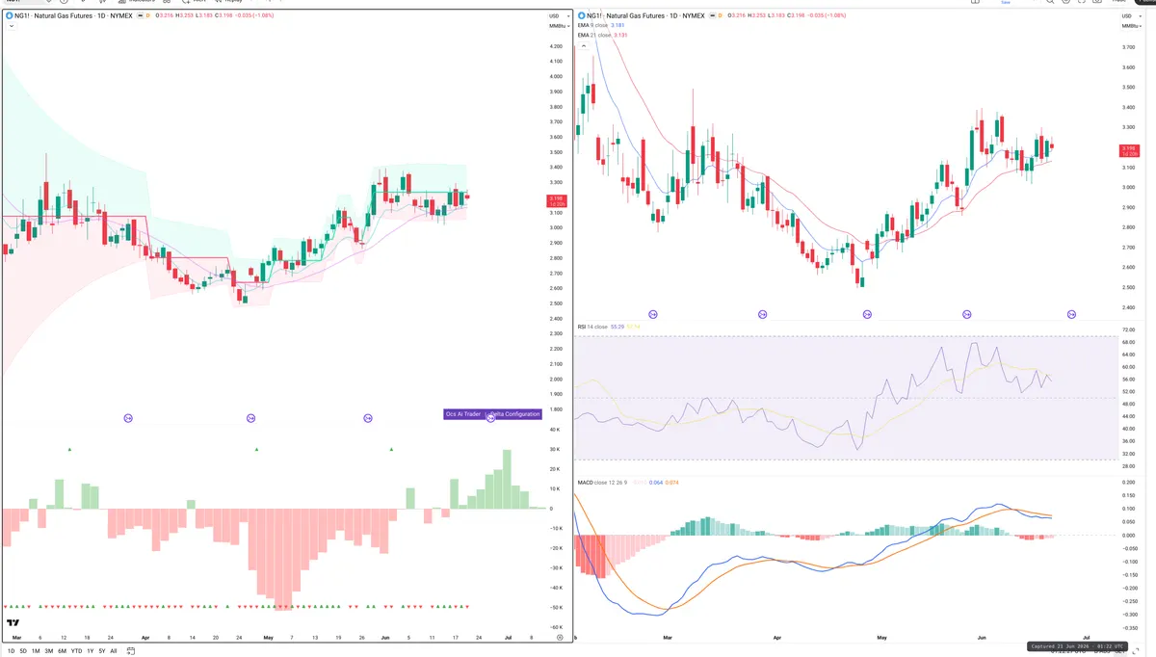Image resolution: width=1156 pixels, height=657 pixels.
Task: Open the last event marker on right chart
Action: pyautogui.click(x=1071, y=314)
